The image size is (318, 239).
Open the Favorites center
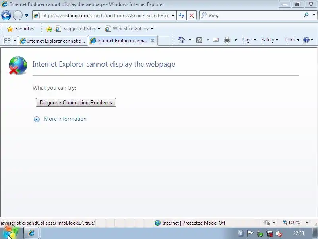pos(21,29)
